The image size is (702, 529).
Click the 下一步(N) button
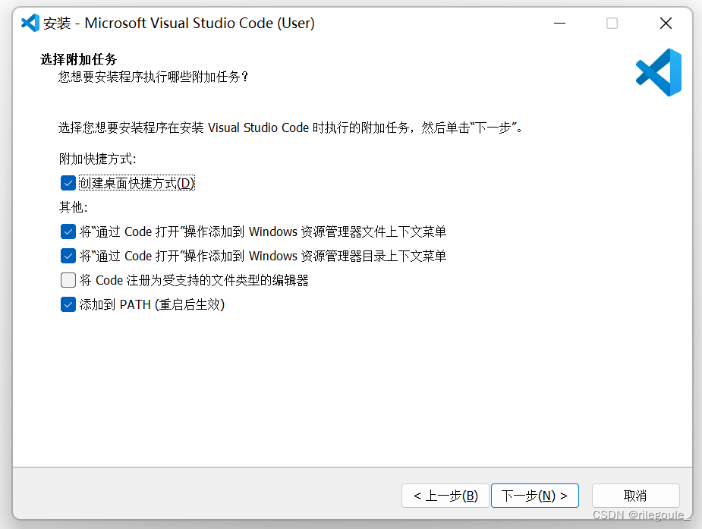535,496
